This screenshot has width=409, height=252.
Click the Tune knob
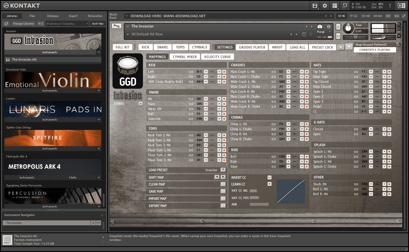(x=348, y=28)
